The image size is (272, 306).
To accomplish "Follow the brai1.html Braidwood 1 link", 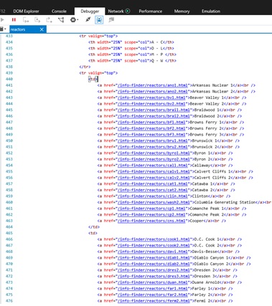I will click(154, 110).
